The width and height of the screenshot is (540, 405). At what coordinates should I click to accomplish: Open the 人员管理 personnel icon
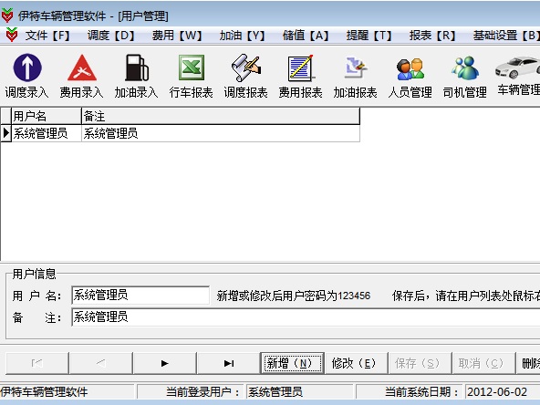(410, 68)
